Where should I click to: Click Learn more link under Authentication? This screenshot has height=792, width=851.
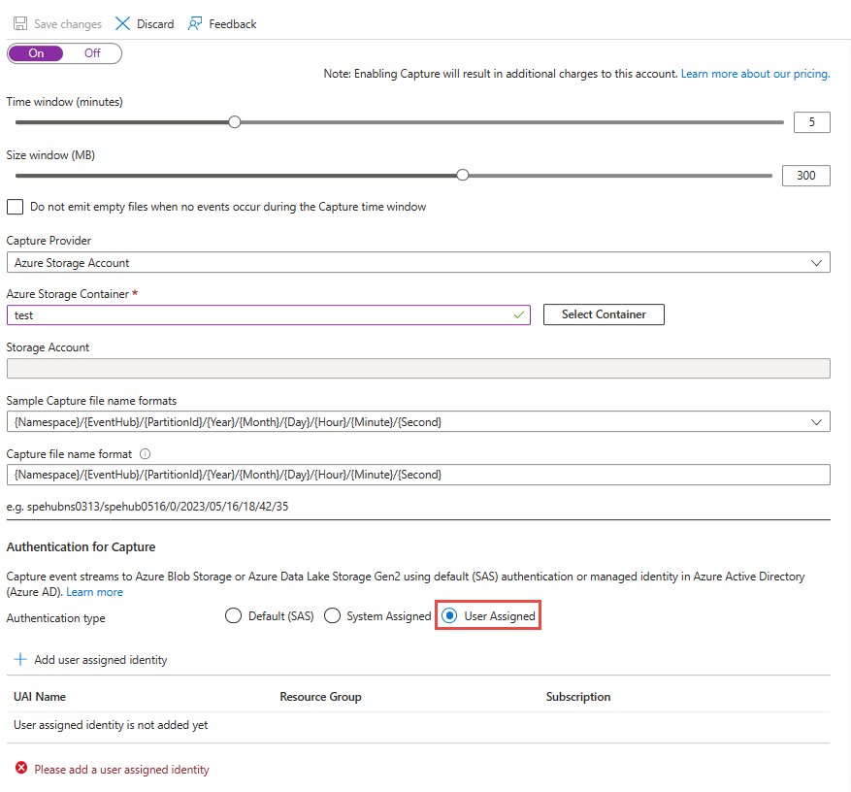(x=94, y=592)
